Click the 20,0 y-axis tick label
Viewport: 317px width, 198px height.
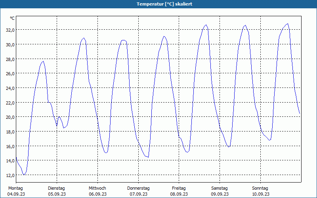tap(10, 117)
